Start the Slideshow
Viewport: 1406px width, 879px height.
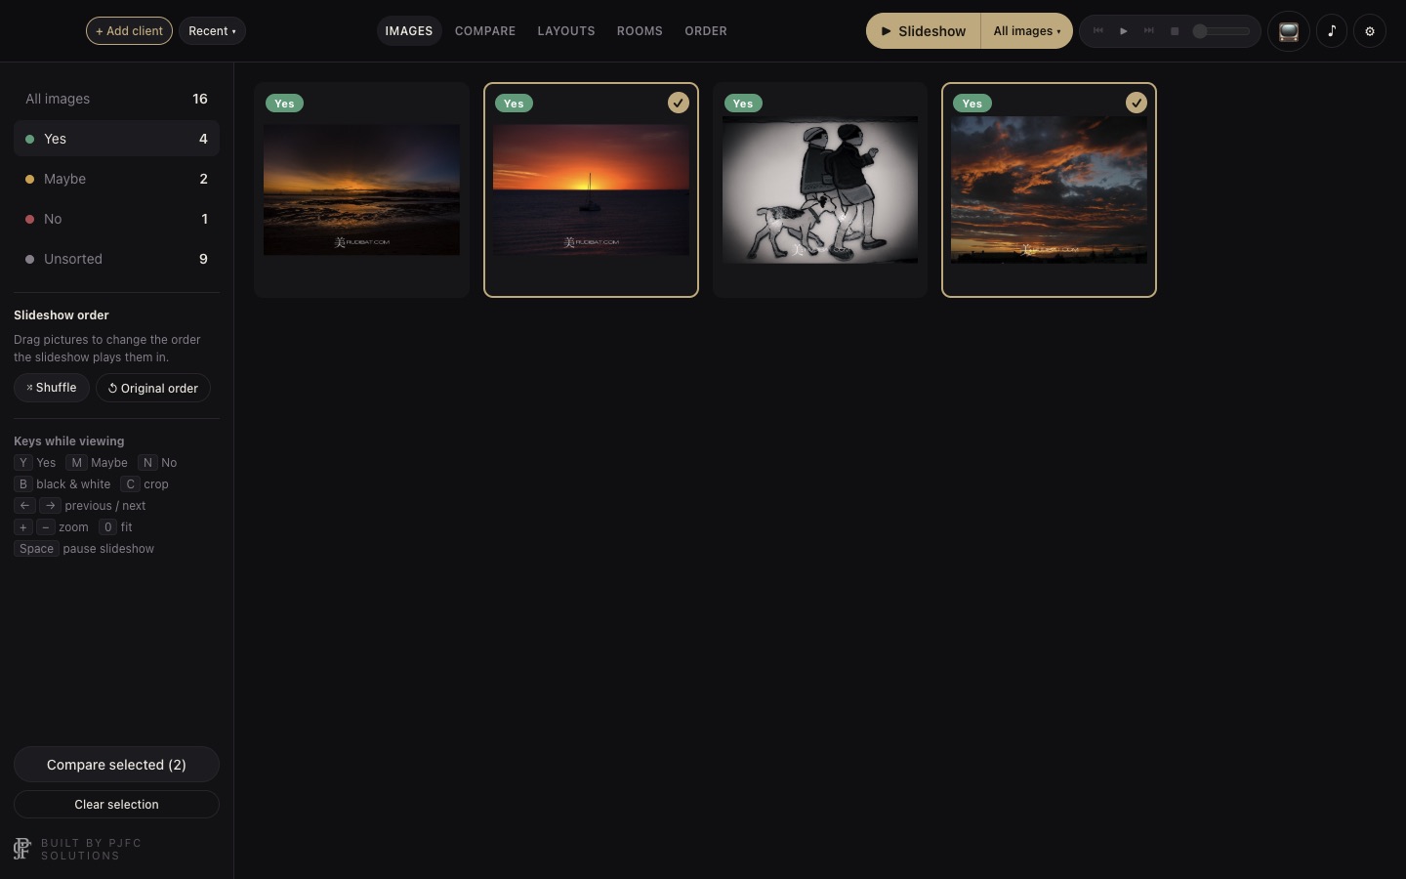pos(924,31)
